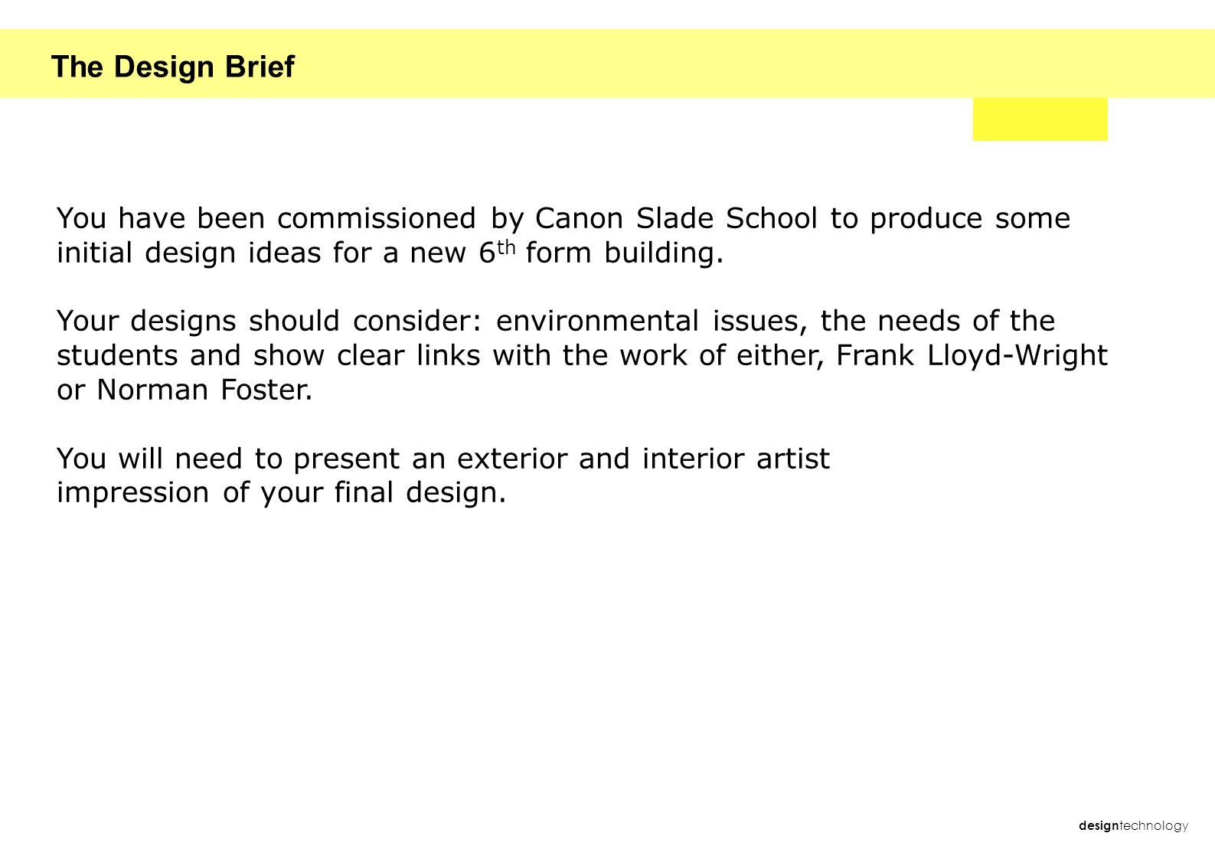Select the words 'Canon Slade School'
The width and height of the screenshot is (1215, 859).
pyautogui.click(x=676, y=218)
